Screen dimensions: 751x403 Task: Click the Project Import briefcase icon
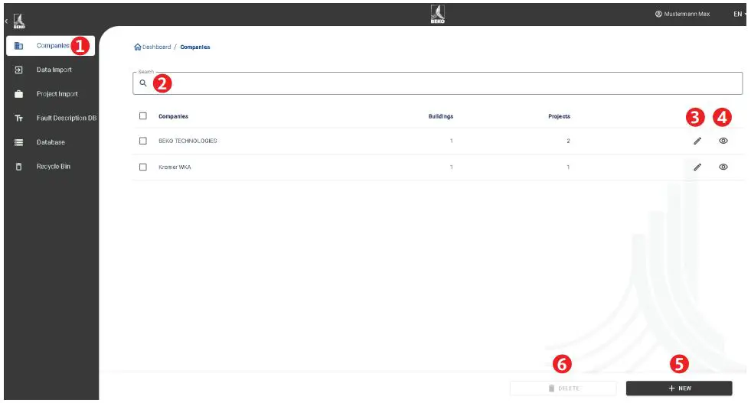18,94
